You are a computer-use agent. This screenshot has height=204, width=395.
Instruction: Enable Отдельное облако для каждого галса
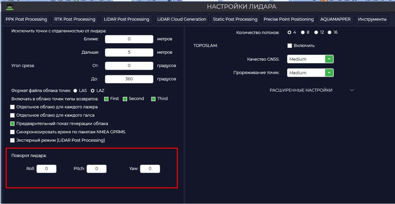[x=12, y=116]
